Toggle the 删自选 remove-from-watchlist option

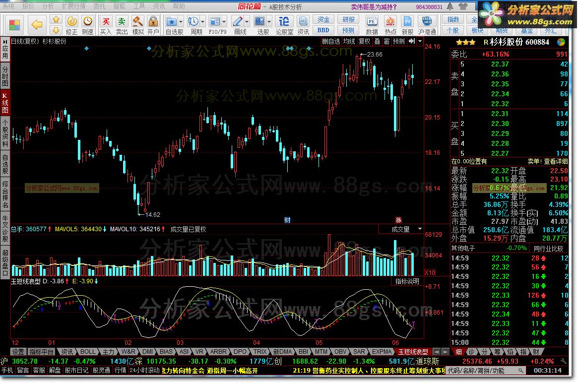(x=331, y=41)
